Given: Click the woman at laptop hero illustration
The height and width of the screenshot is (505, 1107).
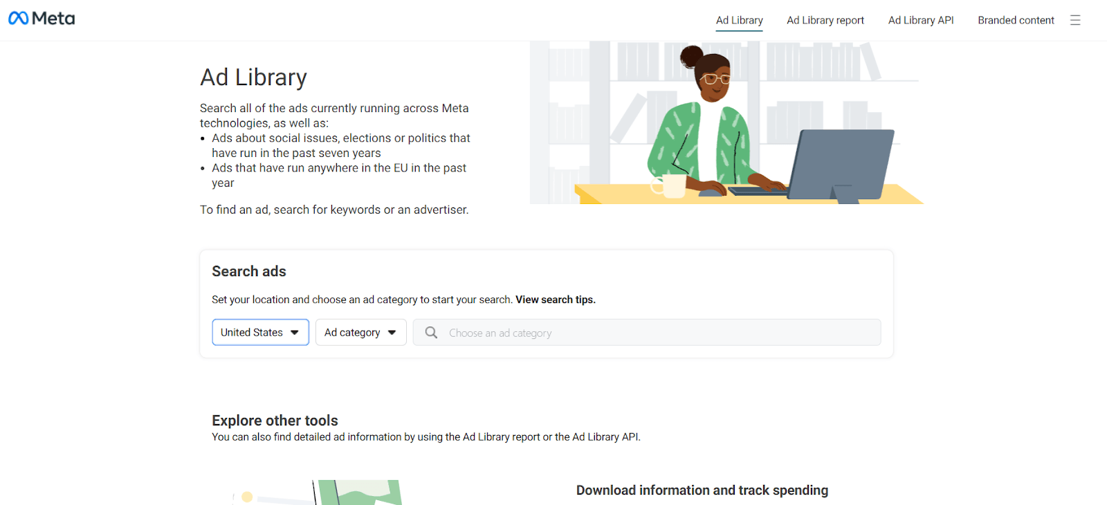Looking at the screenshot, I should [726, 123].
